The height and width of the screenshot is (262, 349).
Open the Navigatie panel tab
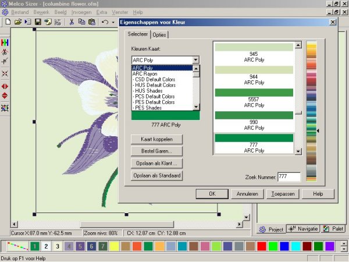pos(303,229)
